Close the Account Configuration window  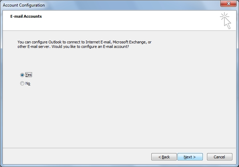[229, 5]
